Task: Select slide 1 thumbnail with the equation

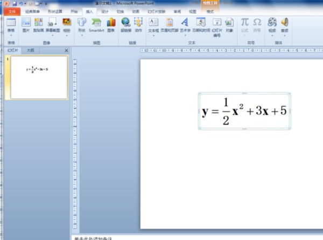Action: [x=39, y=77]
